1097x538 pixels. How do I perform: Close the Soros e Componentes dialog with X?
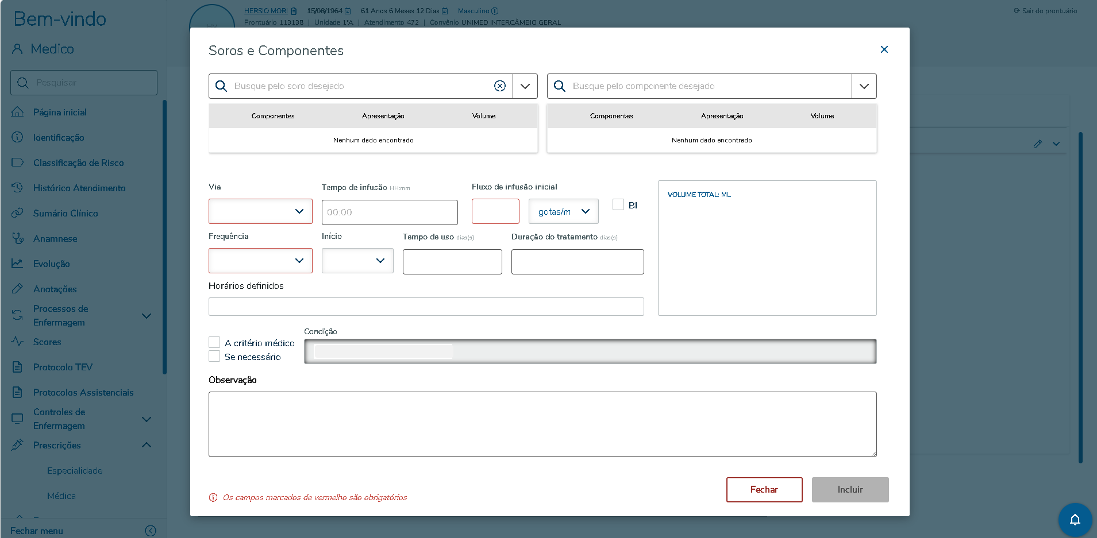(884, 49)
